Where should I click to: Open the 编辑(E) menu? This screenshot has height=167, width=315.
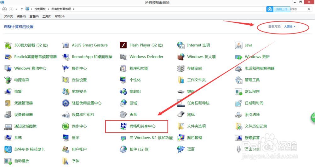click(21, 16)
